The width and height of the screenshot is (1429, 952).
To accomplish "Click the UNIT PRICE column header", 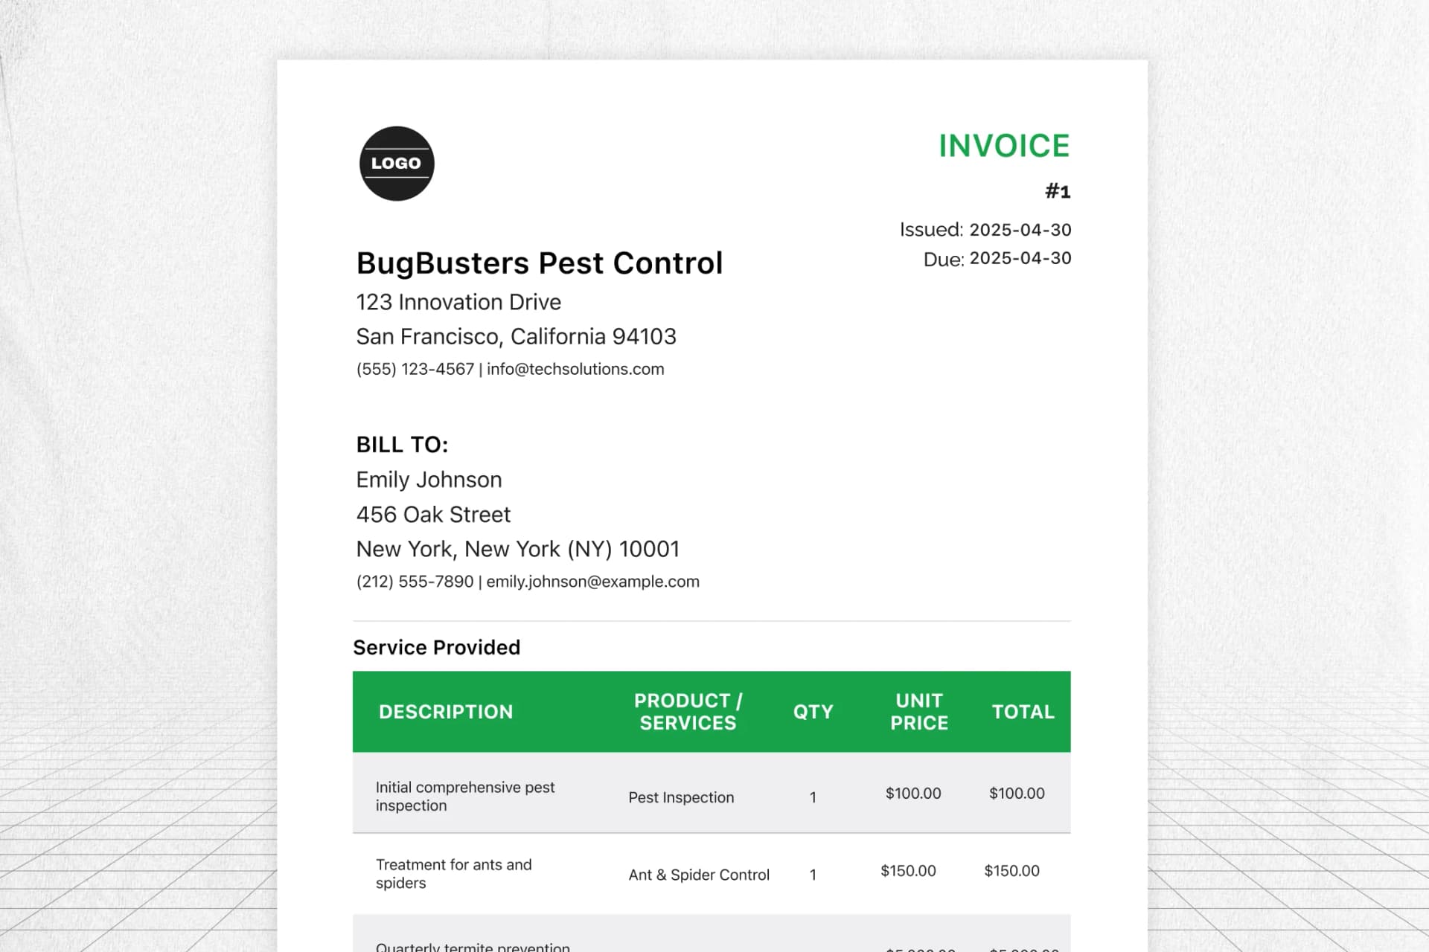I will (919, 712).
